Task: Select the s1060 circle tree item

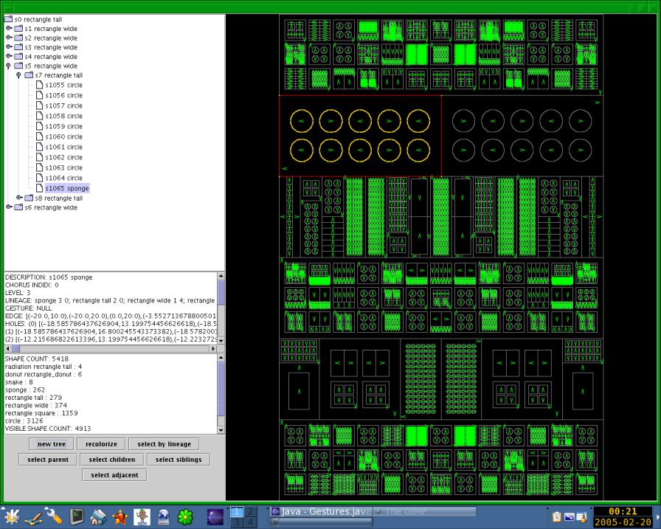Action: pos(63,136)
